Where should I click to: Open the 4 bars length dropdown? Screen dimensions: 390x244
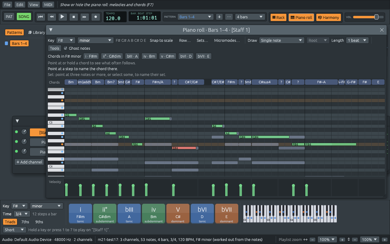pyautogui.click(x=250, y=17)
